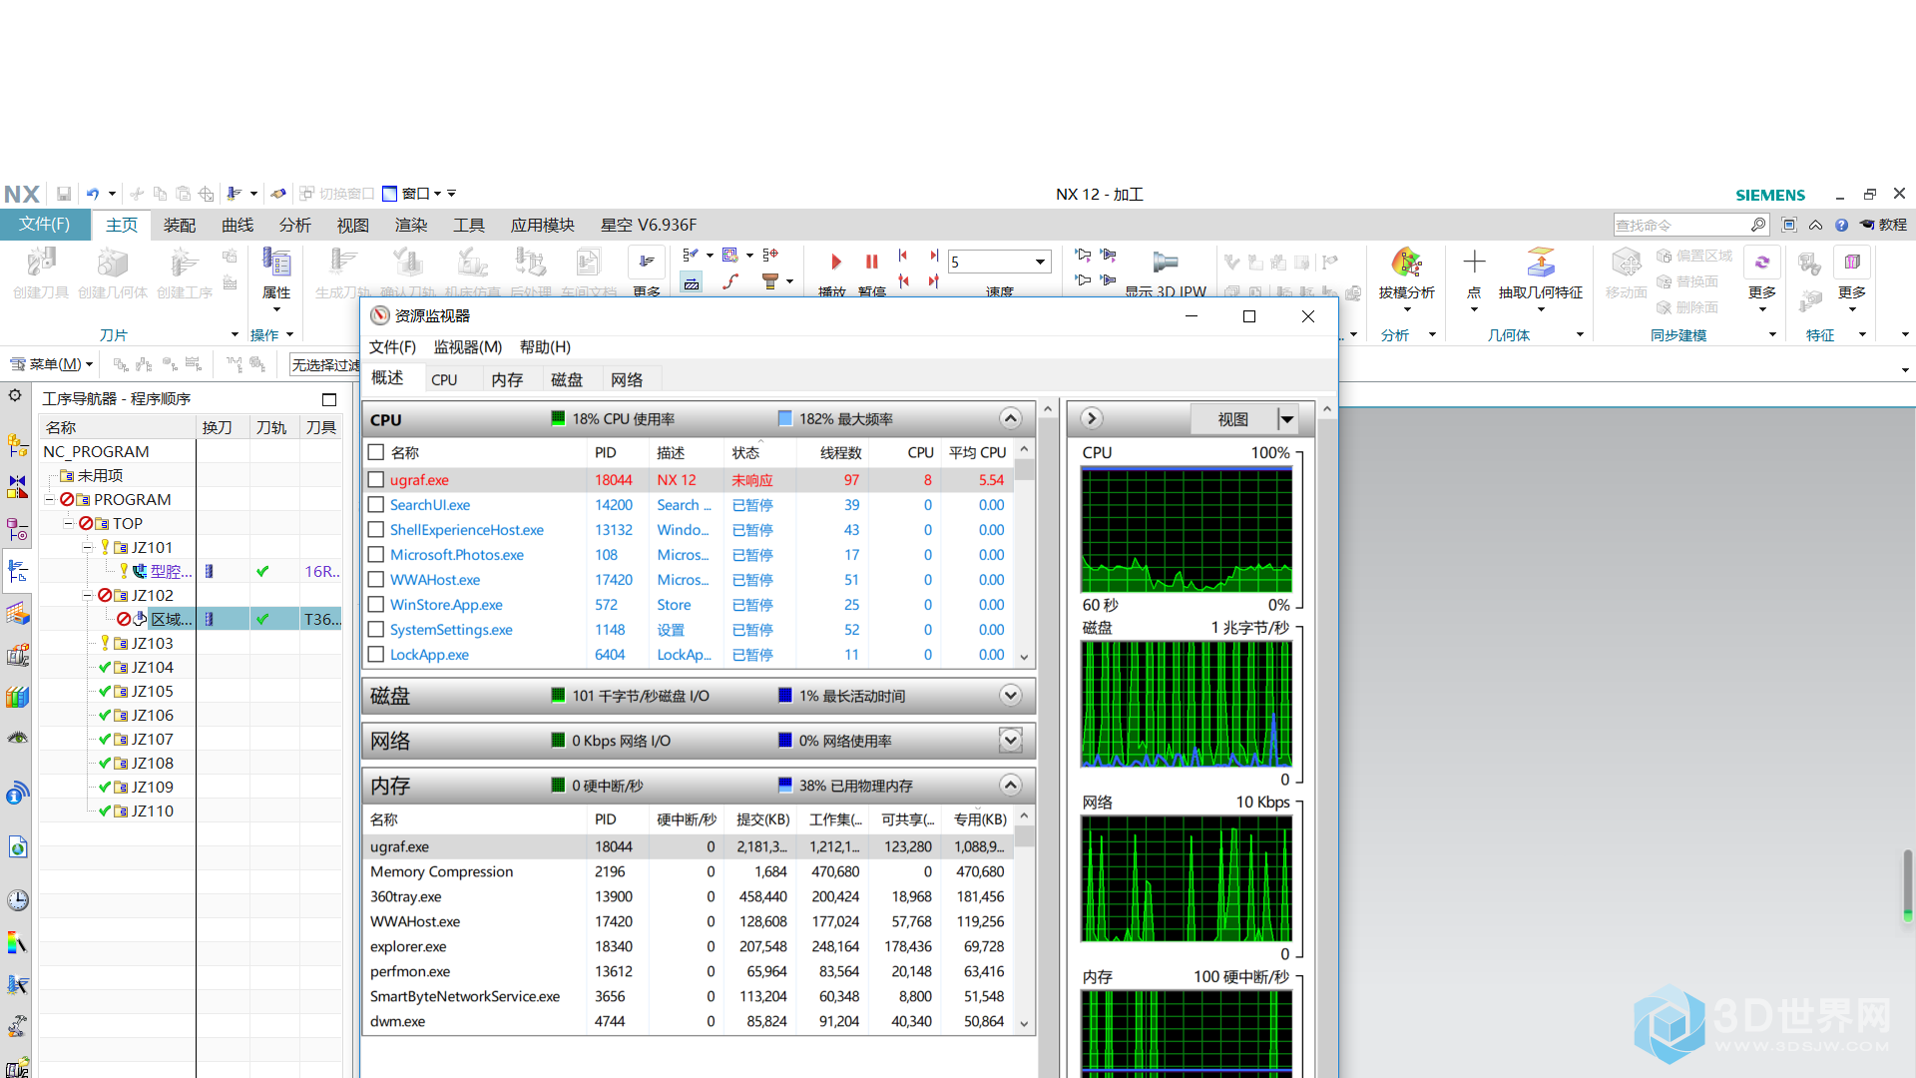The image size is (1916, 1078).
Task: Switch to the 内存 (Memory) tab
Action: (x=507, y=379)
